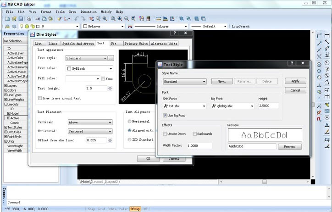
Task: Select the ISO Standard radio button
Action: (130, 139)
